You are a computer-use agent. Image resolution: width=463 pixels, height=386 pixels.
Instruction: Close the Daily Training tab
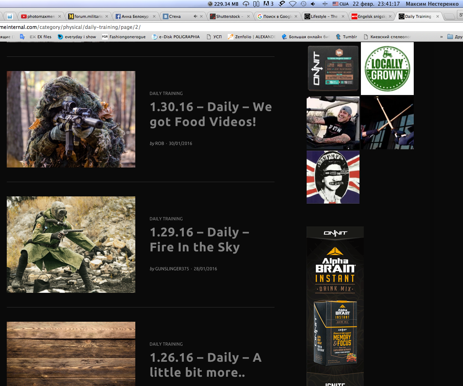(x=437, y=16)
